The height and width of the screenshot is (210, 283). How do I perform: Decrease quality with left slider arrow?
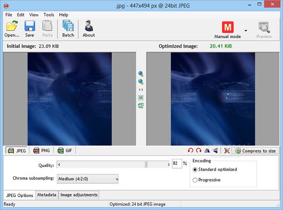[59, 164]
